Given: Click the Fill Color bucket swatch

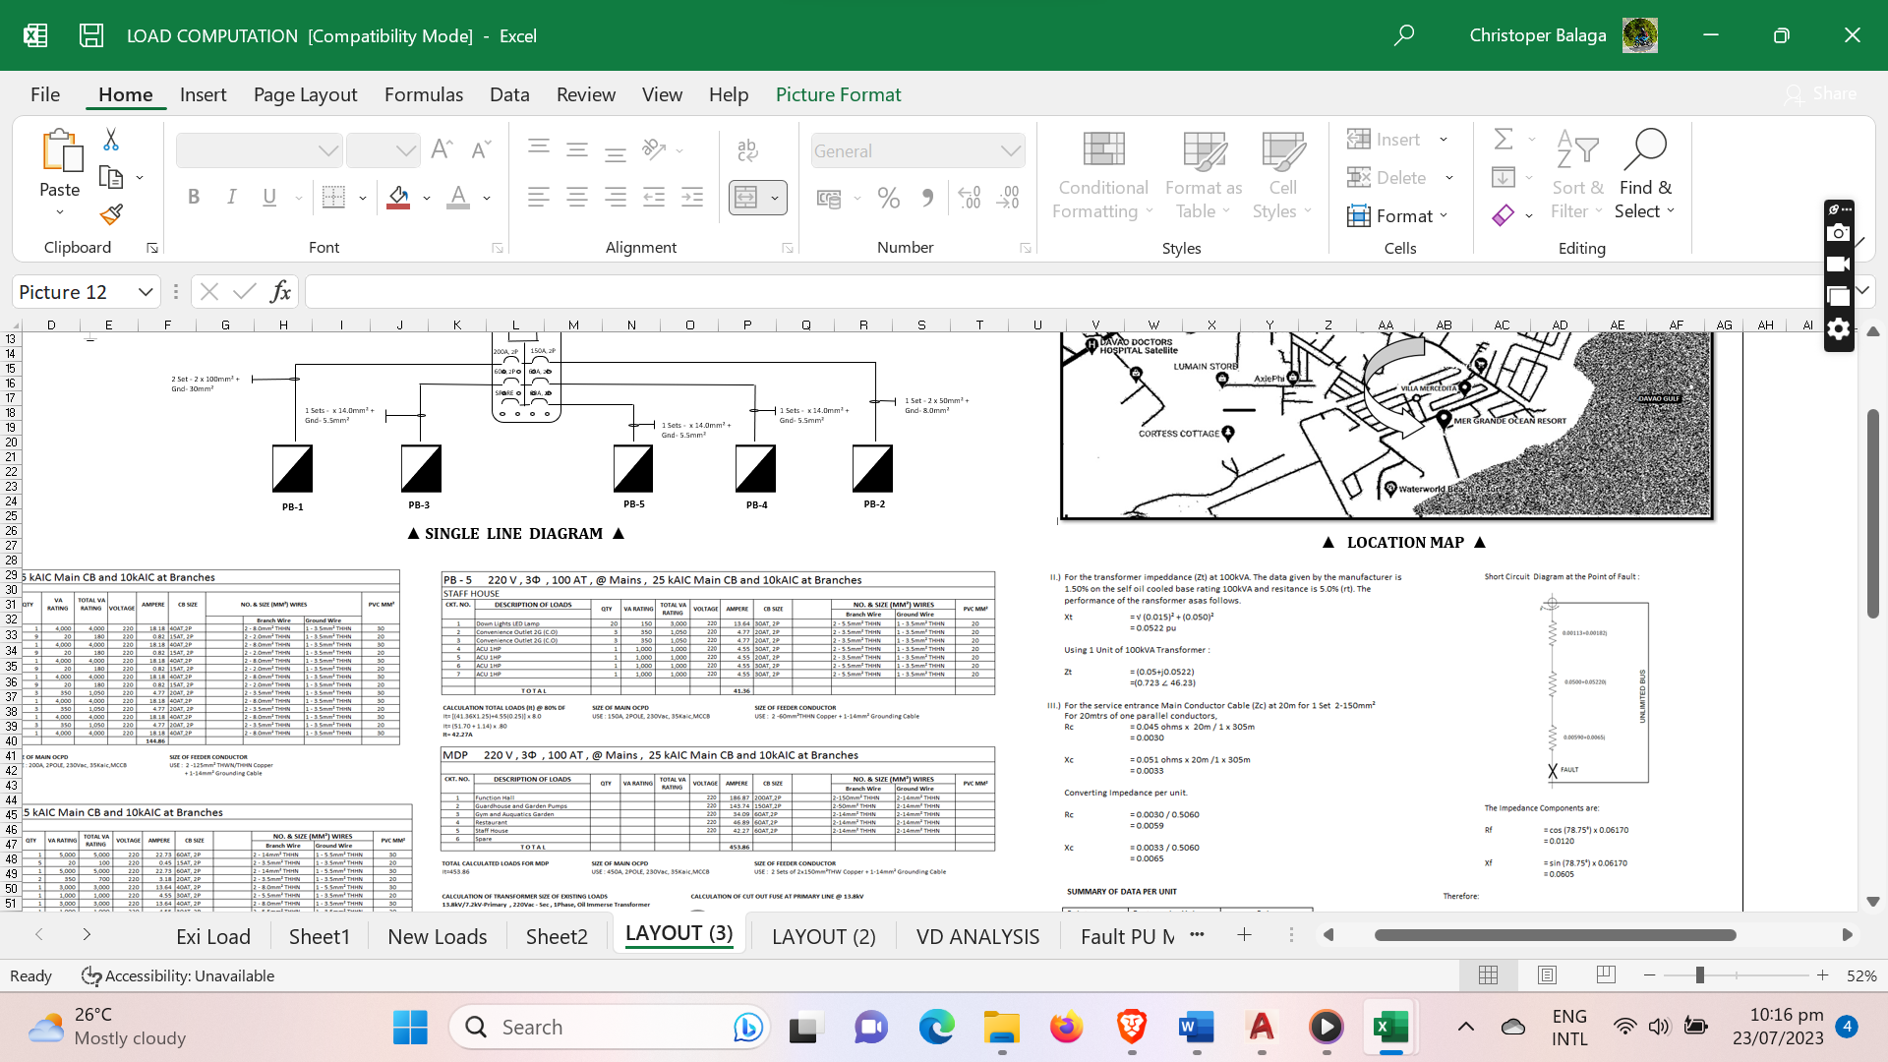Looking at the screenshot, I should [398, 197].
